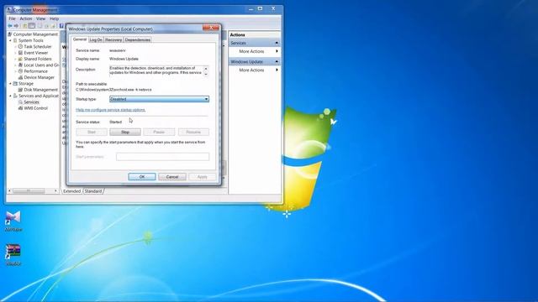
Task: Click the Event Viewer icon in the tree
Action: (x=20, y=53)
